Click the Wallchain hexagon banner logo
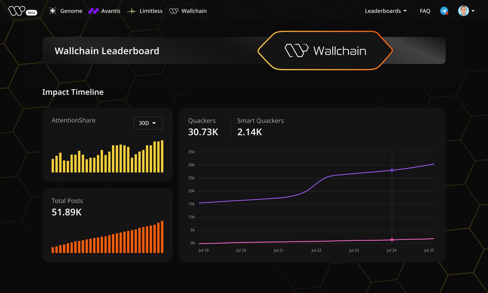This screenshot has width=488, height=293. [x=325, y=51]
